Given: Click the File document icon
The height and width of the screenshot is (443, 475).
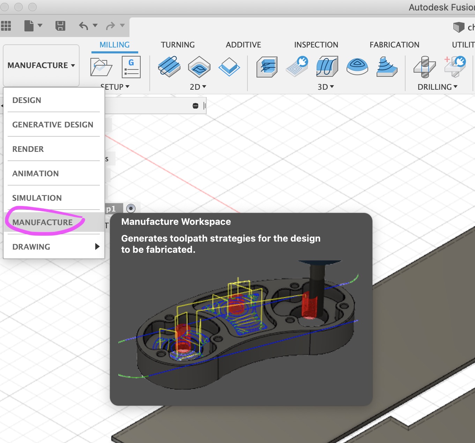Looking at the screenshot, I should [29, 25].
